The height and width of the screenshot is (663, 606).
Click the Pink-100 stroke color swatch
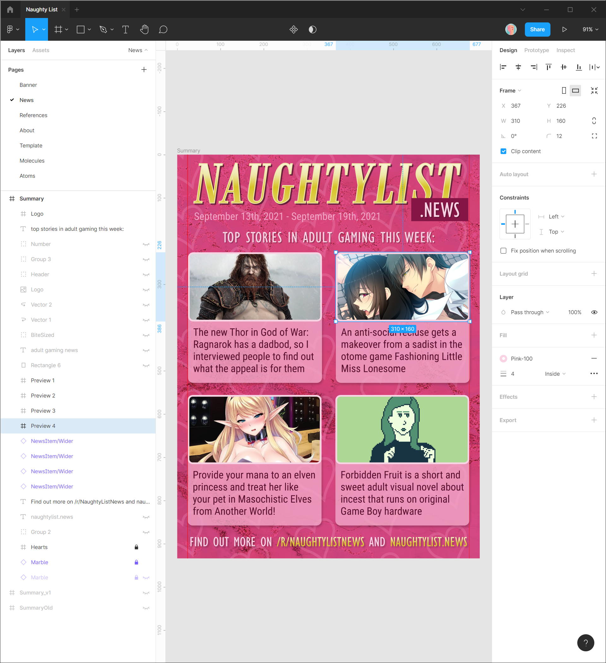pos(503,358)
